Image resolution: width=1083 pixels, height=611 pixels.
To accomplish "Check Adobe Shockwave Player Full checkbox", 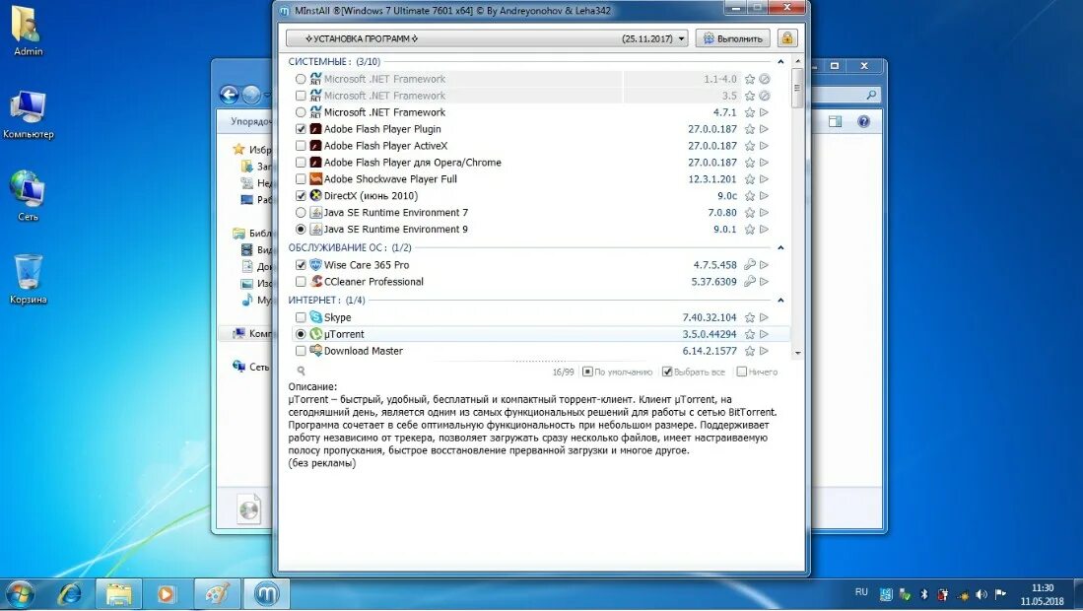I will pyautogui.click(x=301, y=179).
